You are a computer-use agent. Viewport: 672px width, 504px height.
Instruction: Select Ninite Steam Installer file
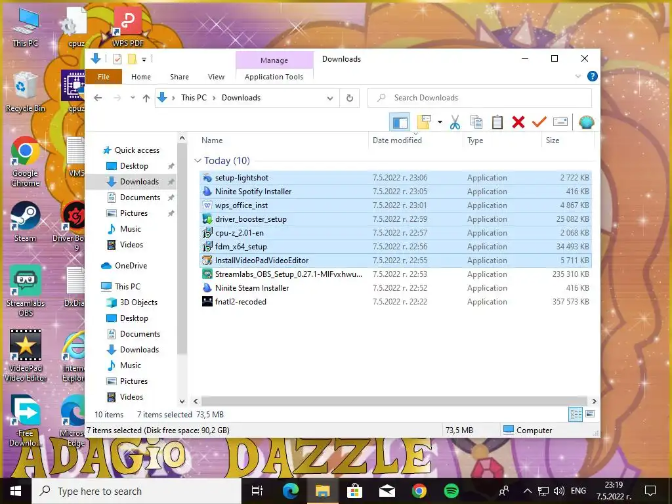pos(396,287)
